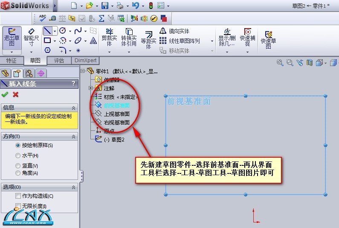Open dropdown beside 线性草图阵列
The image size is (339, 228).
click(x=212, y=41)
